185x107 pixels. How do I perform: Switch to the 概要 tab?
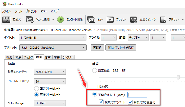coord(9,57)
